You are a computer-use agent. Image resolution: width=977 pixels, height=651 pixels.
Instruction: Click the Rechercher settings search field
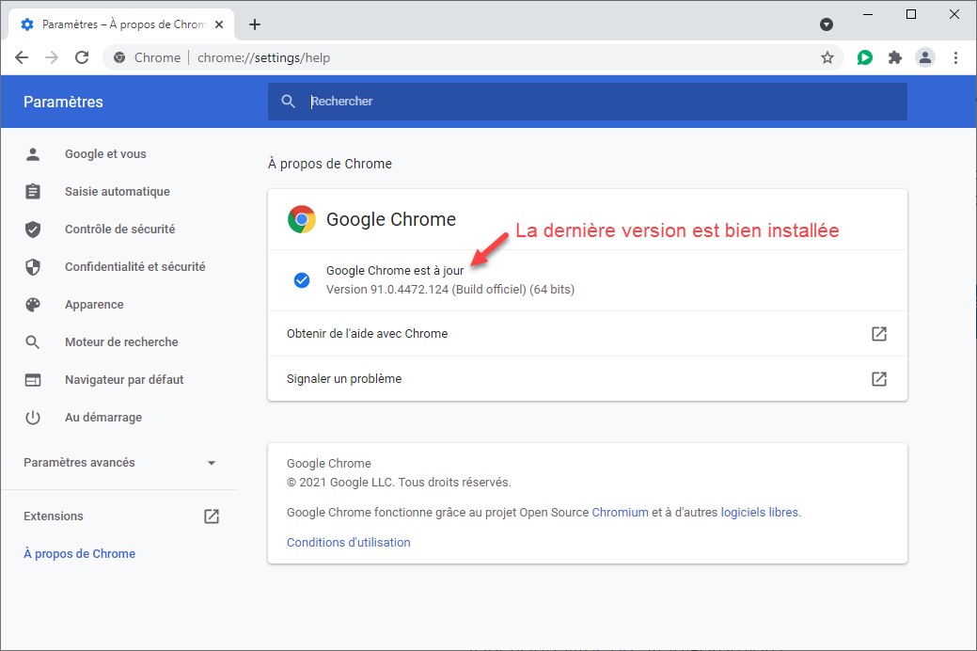tap(602, 102)
